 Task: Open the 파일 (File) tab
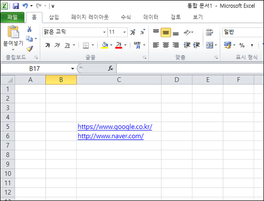tap(12, 17)
